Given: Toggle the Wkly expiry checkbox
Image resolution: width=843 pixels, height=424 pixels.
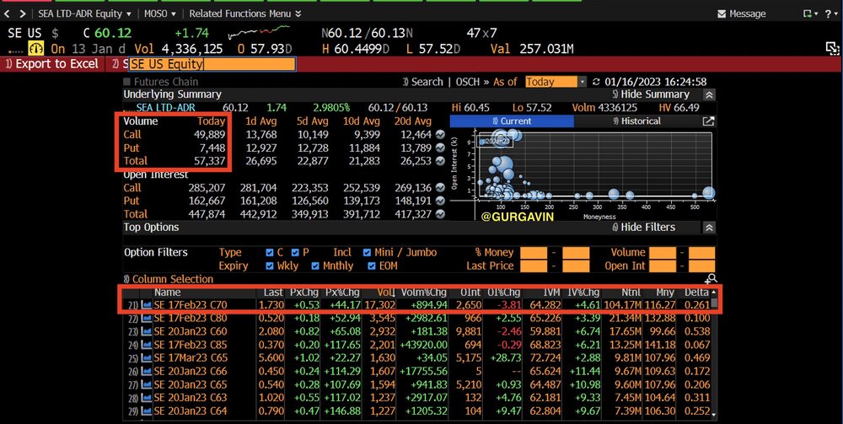Looking at the screenshot, I should coord(269,266).
